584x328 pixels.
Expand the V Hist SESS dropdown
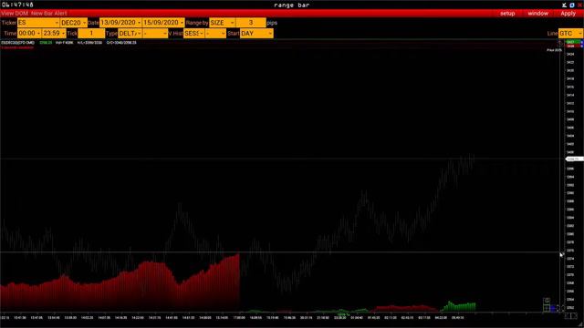click(x=194, y=34)
